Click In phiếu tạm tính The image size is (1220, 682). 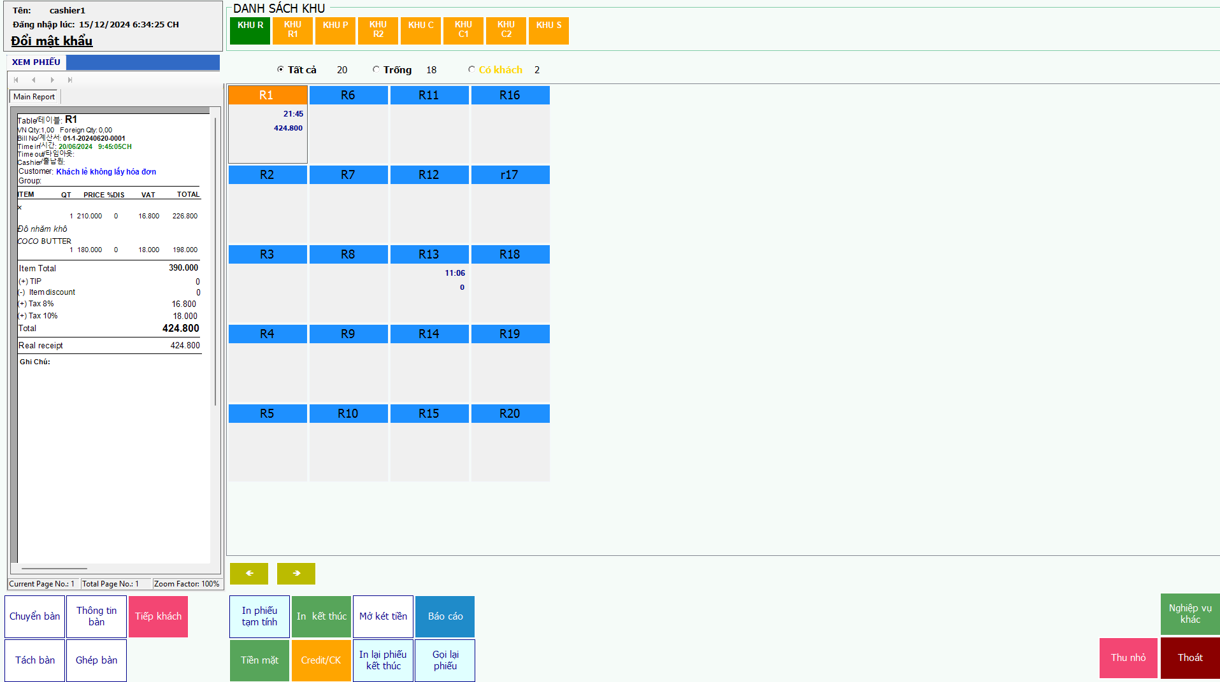pos(259,616)
